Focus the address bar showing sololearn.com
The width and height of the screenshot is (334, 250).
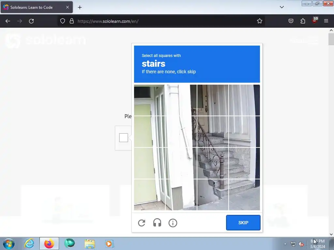[x=161, y=21]
